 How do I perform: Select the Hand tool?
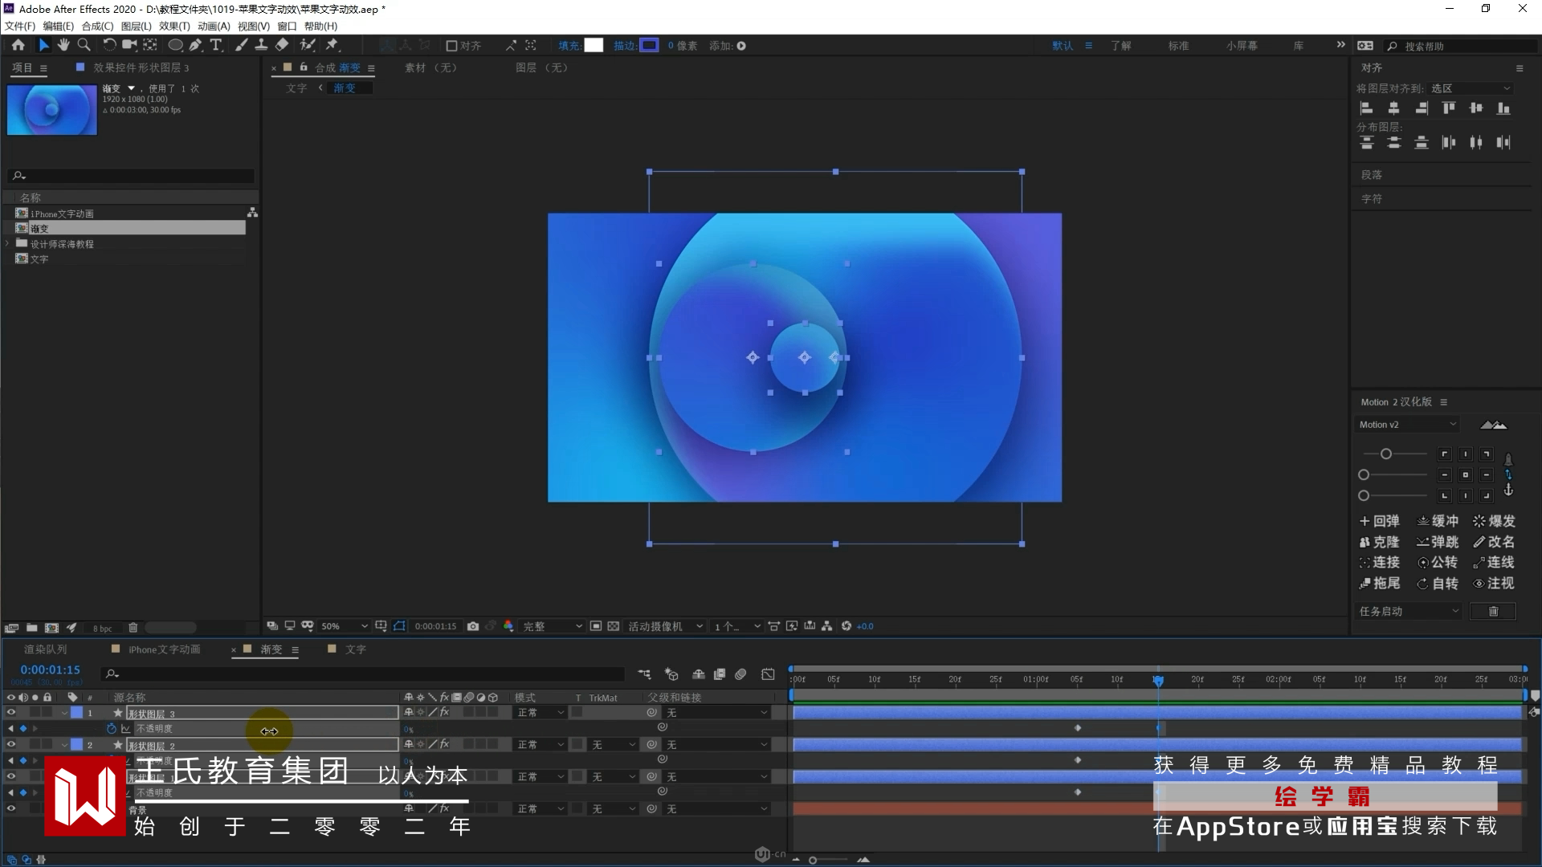click(63, 45)
